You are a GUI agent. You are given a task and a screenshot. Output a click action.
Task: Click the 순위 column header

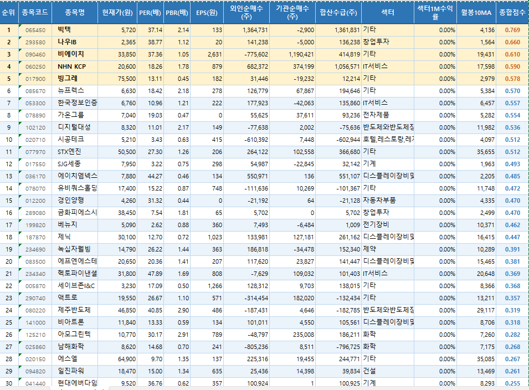click(x=9, y=13)
